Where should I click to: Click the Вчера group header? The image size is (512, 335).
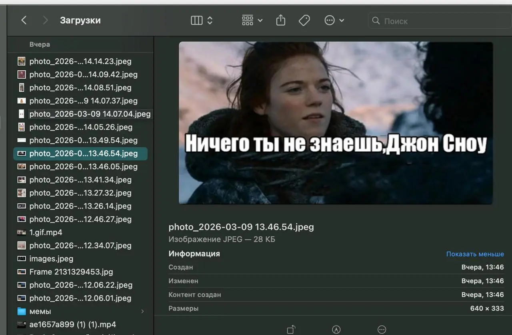tap(40, 44)
